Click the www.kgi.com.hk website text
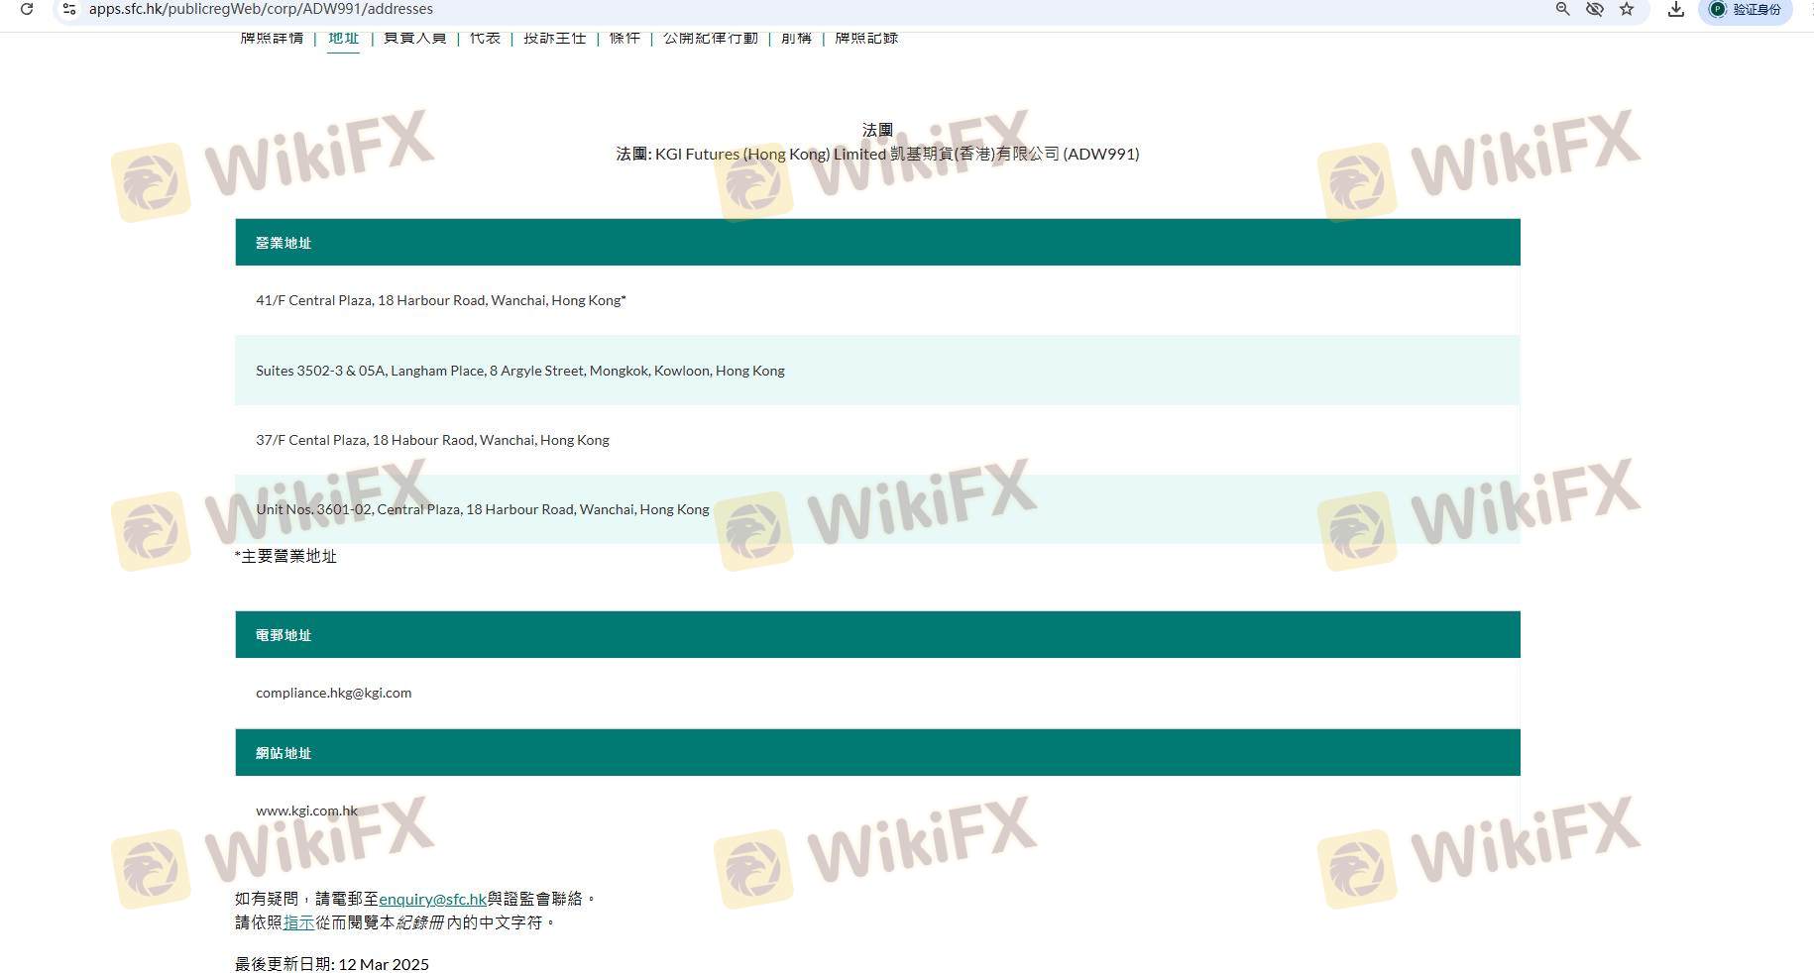1814x973 pixels. [306, 811]
